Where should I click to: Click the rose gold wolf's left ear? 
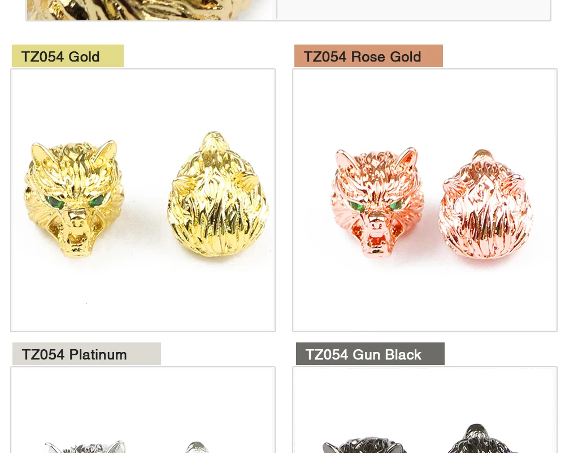tap(343, 159)
